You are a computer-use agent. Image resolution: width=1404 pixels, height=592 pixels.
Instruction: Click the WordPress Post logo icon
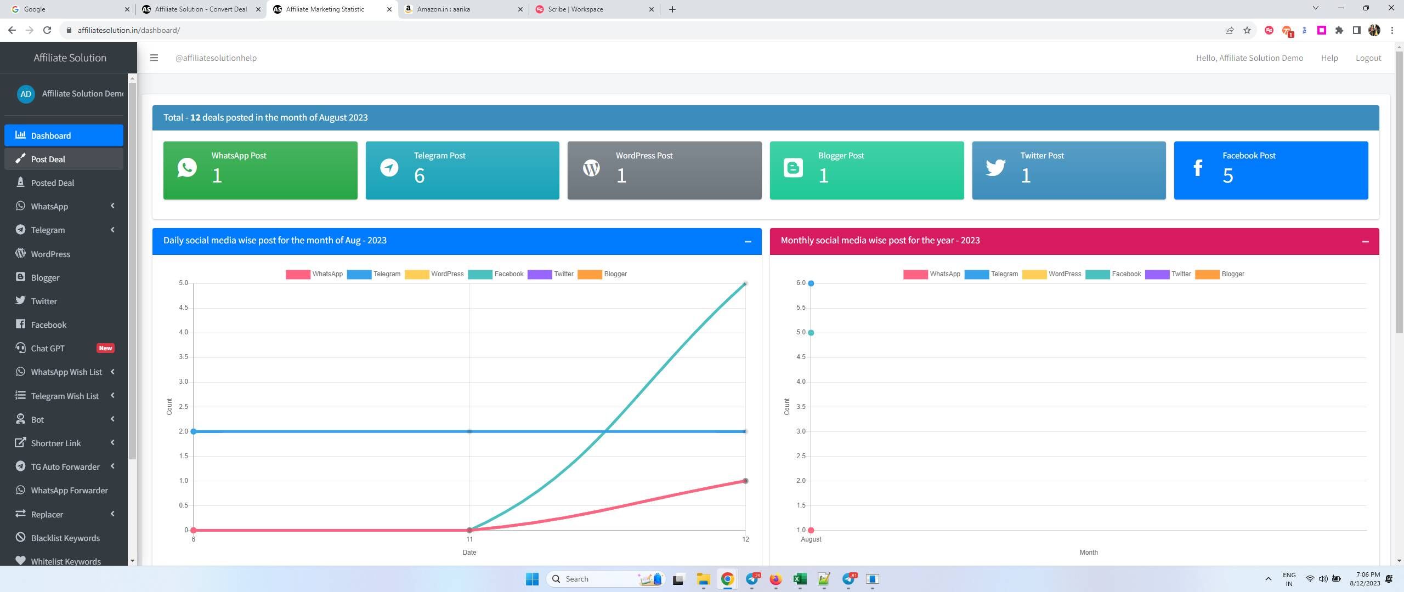pyautogui.click(x=591, y=167)
